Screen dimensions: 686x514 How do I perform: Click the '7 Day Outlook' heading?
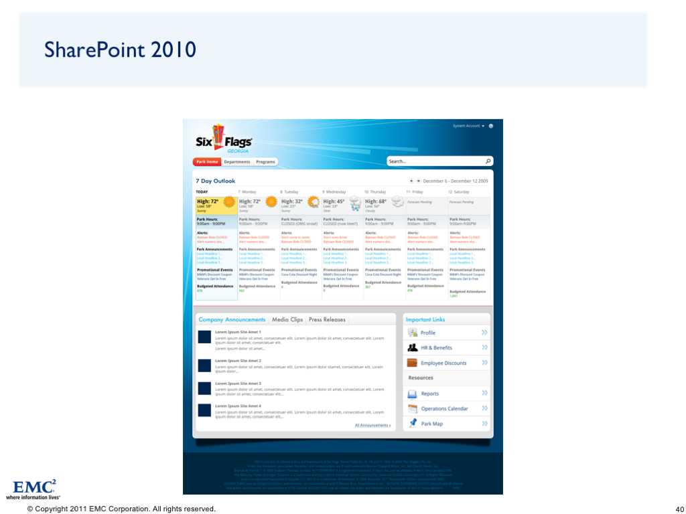pos(215,181)
